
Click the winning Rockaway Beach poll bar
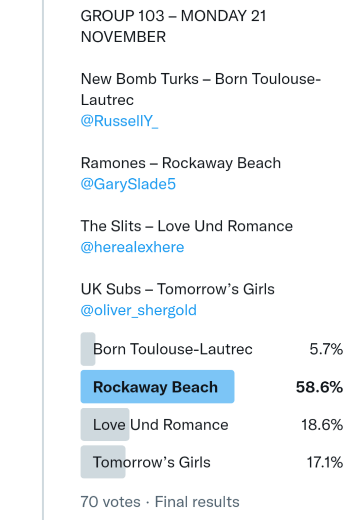pyautogui.click(x=157, y=387)
